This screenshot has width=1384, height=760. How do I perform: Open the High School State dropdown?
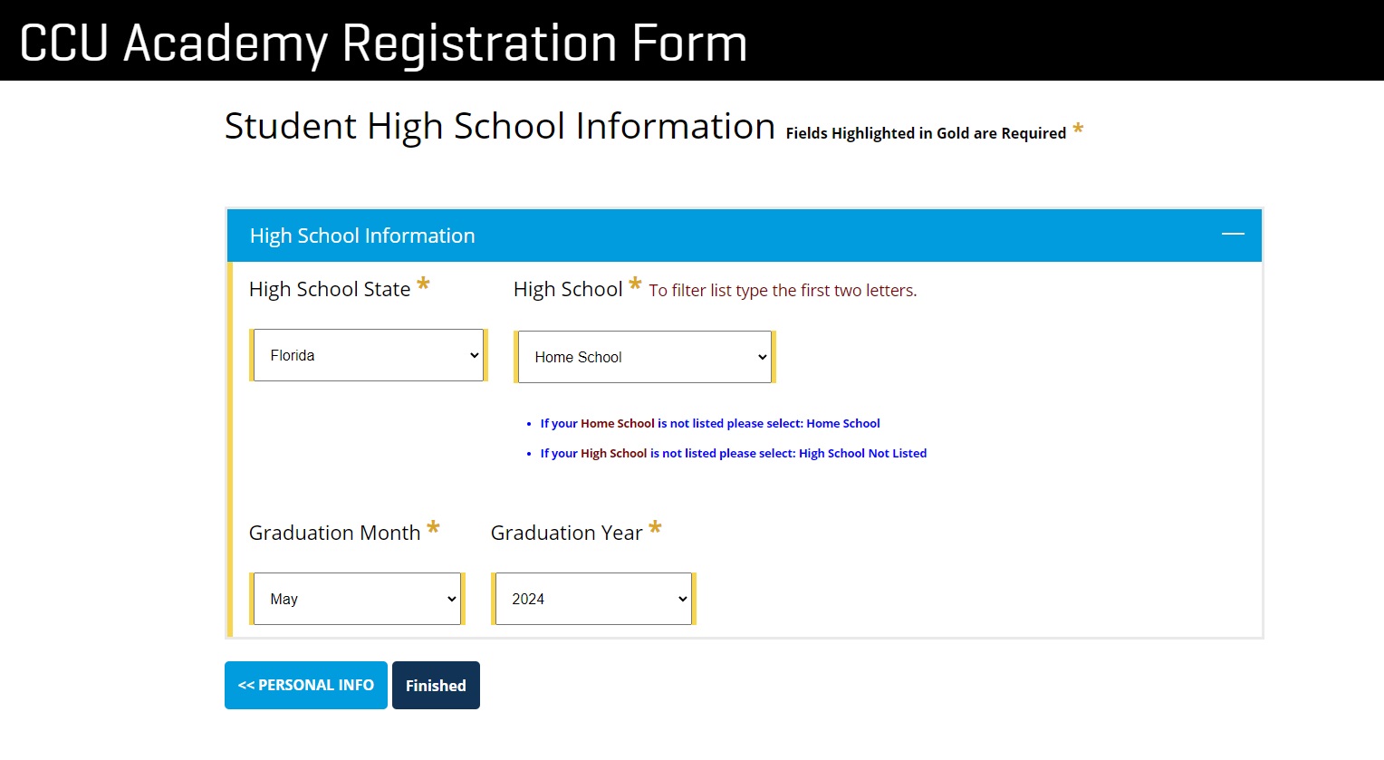[x=369, y=355]
